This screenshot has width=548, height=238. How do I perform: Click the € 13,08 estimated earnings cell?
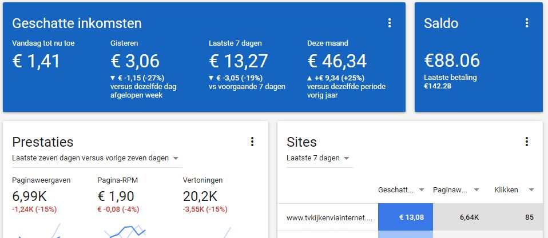pos(406,217)
